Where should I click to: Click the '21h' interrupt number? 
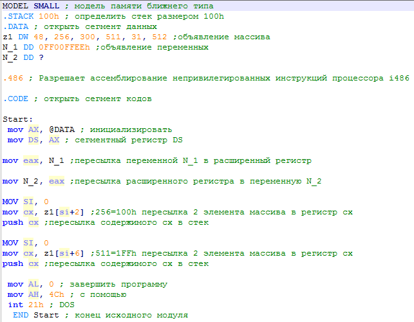pos(36,305)
